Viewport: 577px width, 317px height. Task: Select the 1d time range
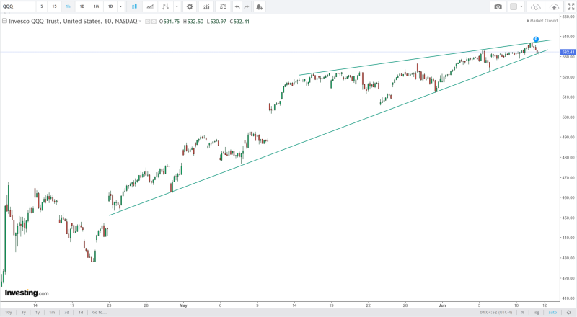pyautogui.click(x=81, y=312)
